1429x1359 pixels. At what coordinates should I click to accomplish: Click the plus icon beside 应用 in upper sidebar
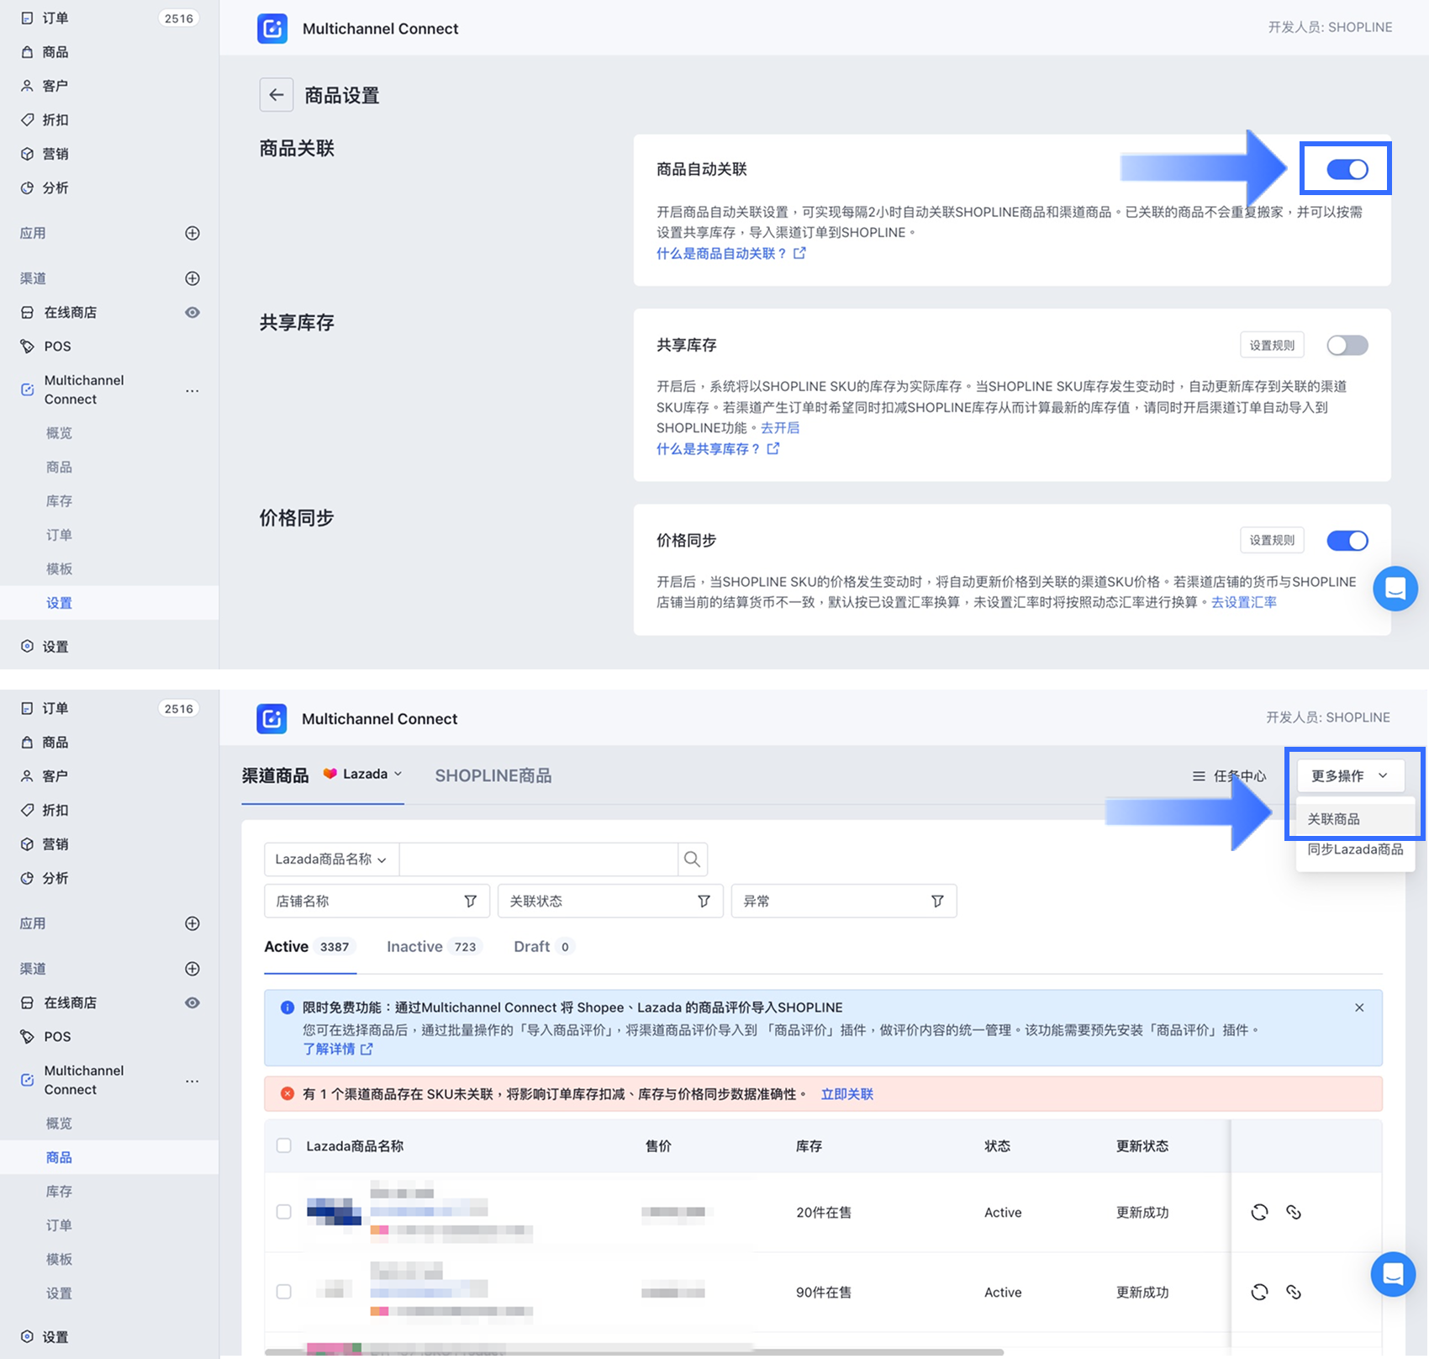tap(192, 233)
